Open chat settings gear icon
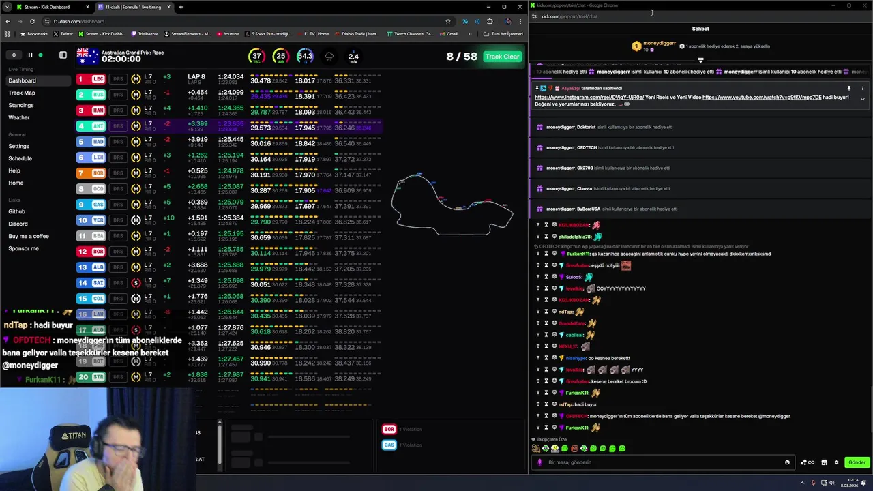 (x=836, y=462)
